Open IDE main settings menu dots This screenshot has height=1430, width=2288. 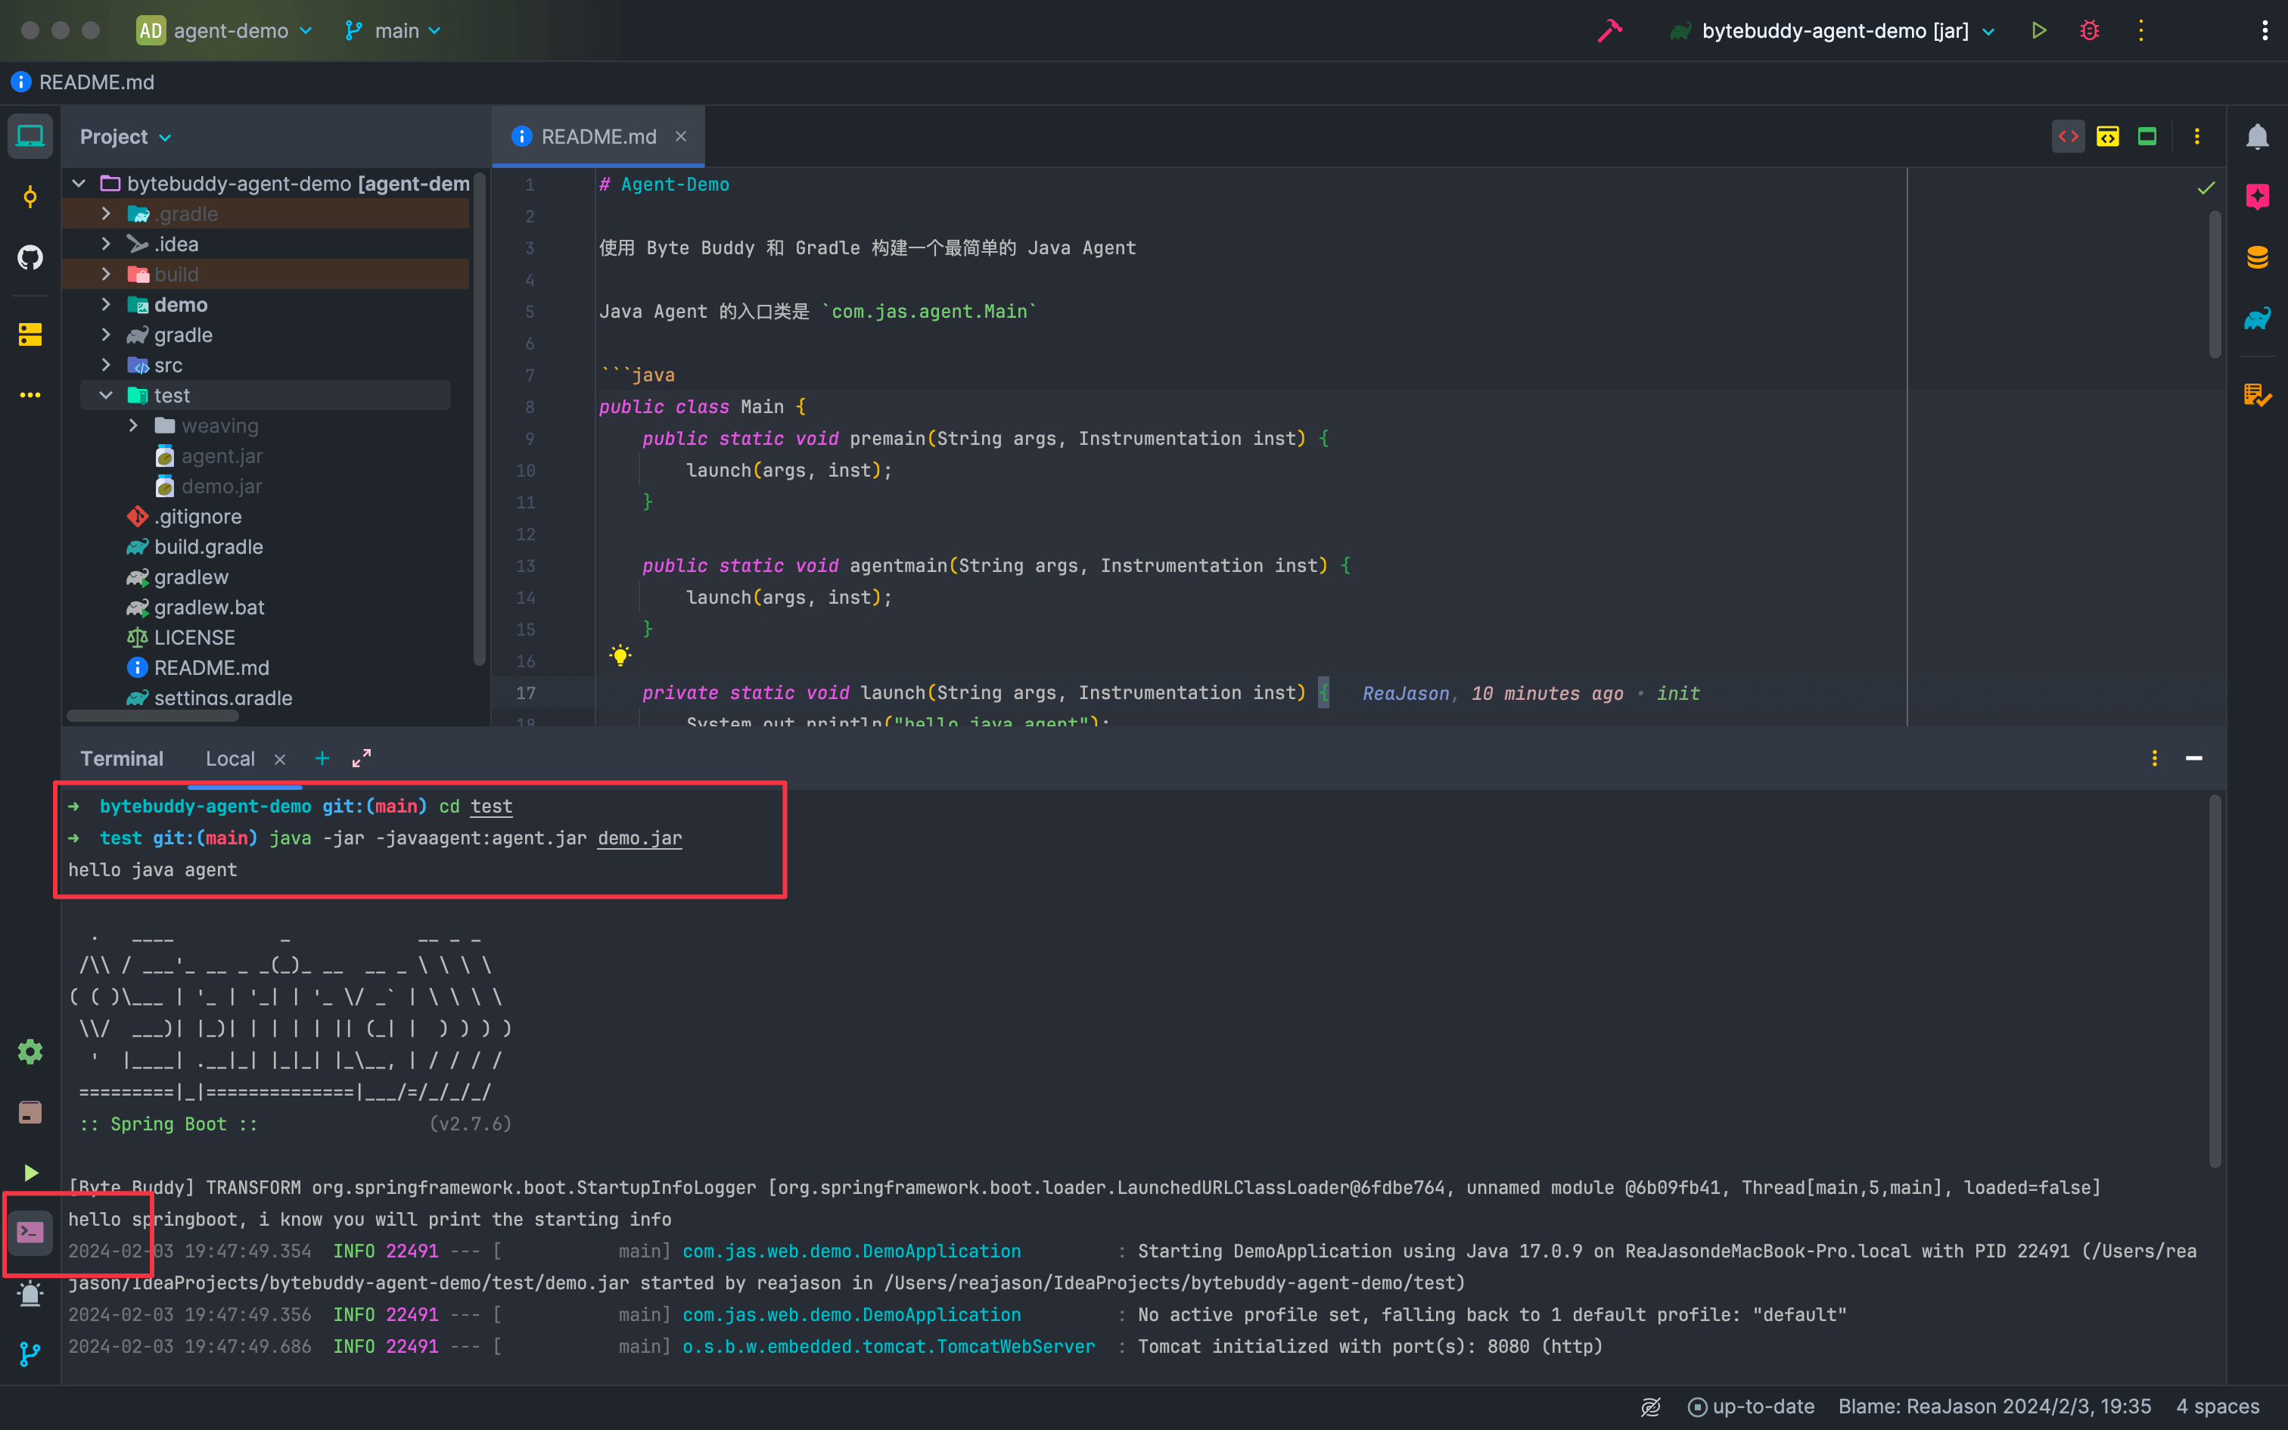point(2265,30)
